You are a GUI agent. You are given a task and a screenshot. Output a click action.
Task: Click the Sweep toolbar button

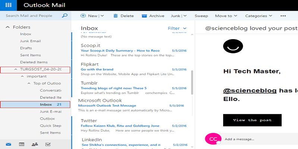pos(201,16)
